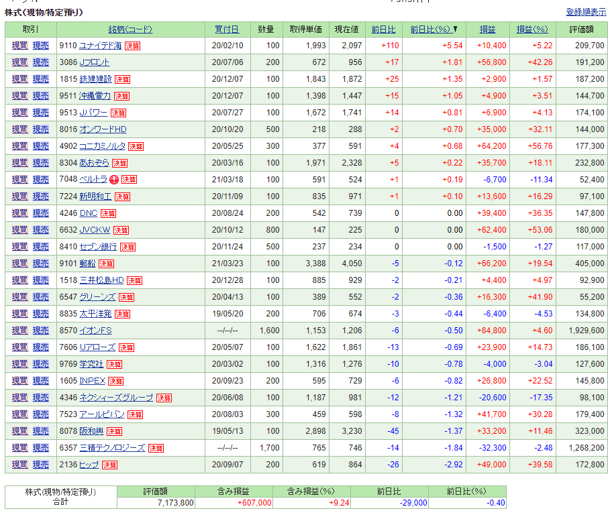This screenshot has width=608, height=519.
Task: Click the 決算 badge beside 新明和工
Action: point(122,196)
